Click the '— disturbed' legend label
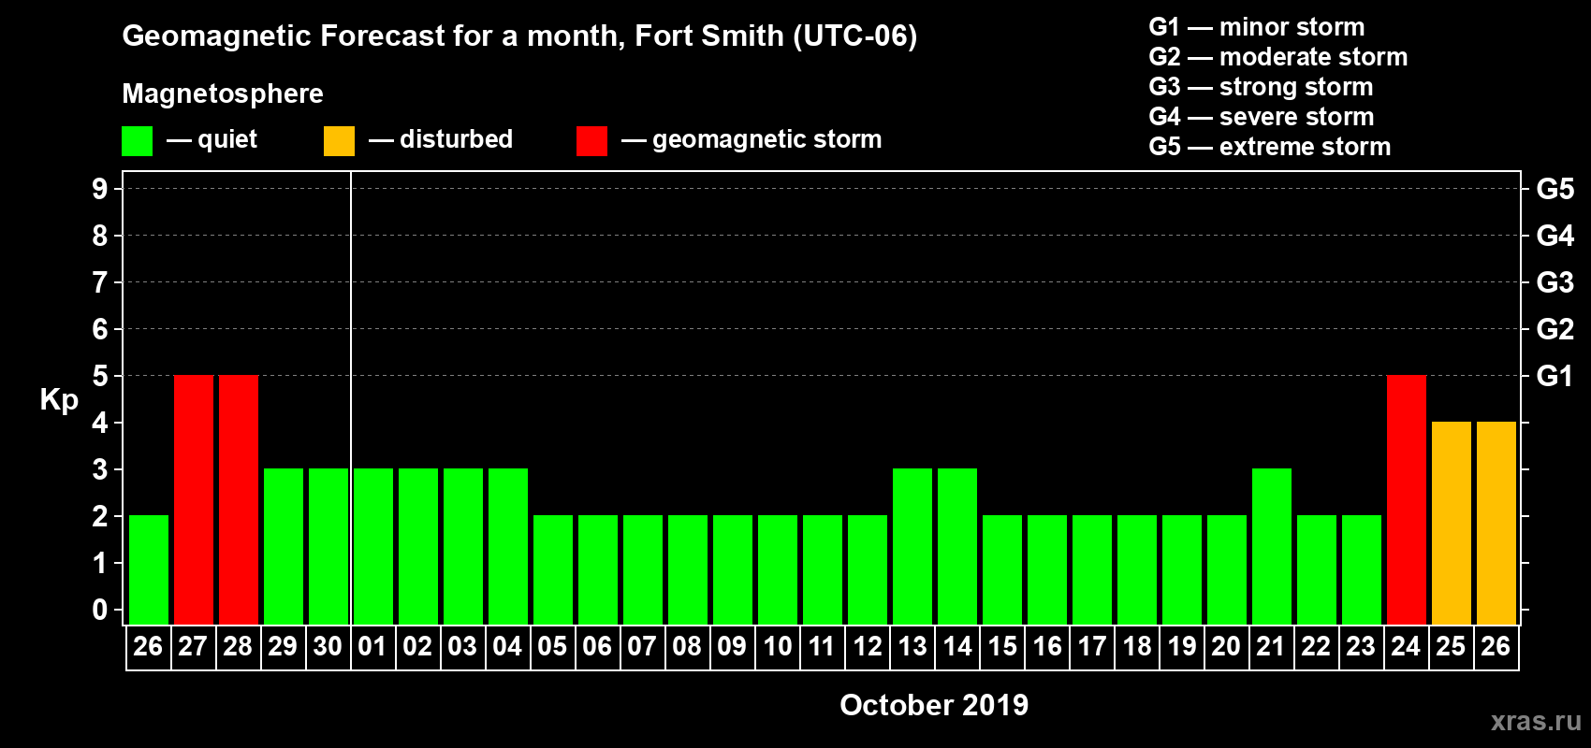Viewport: 1591px width, 748px height. click(441, 139)
